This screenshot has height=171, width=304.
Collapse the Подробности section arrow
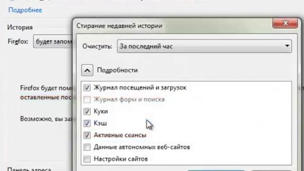tap(87, 70)
